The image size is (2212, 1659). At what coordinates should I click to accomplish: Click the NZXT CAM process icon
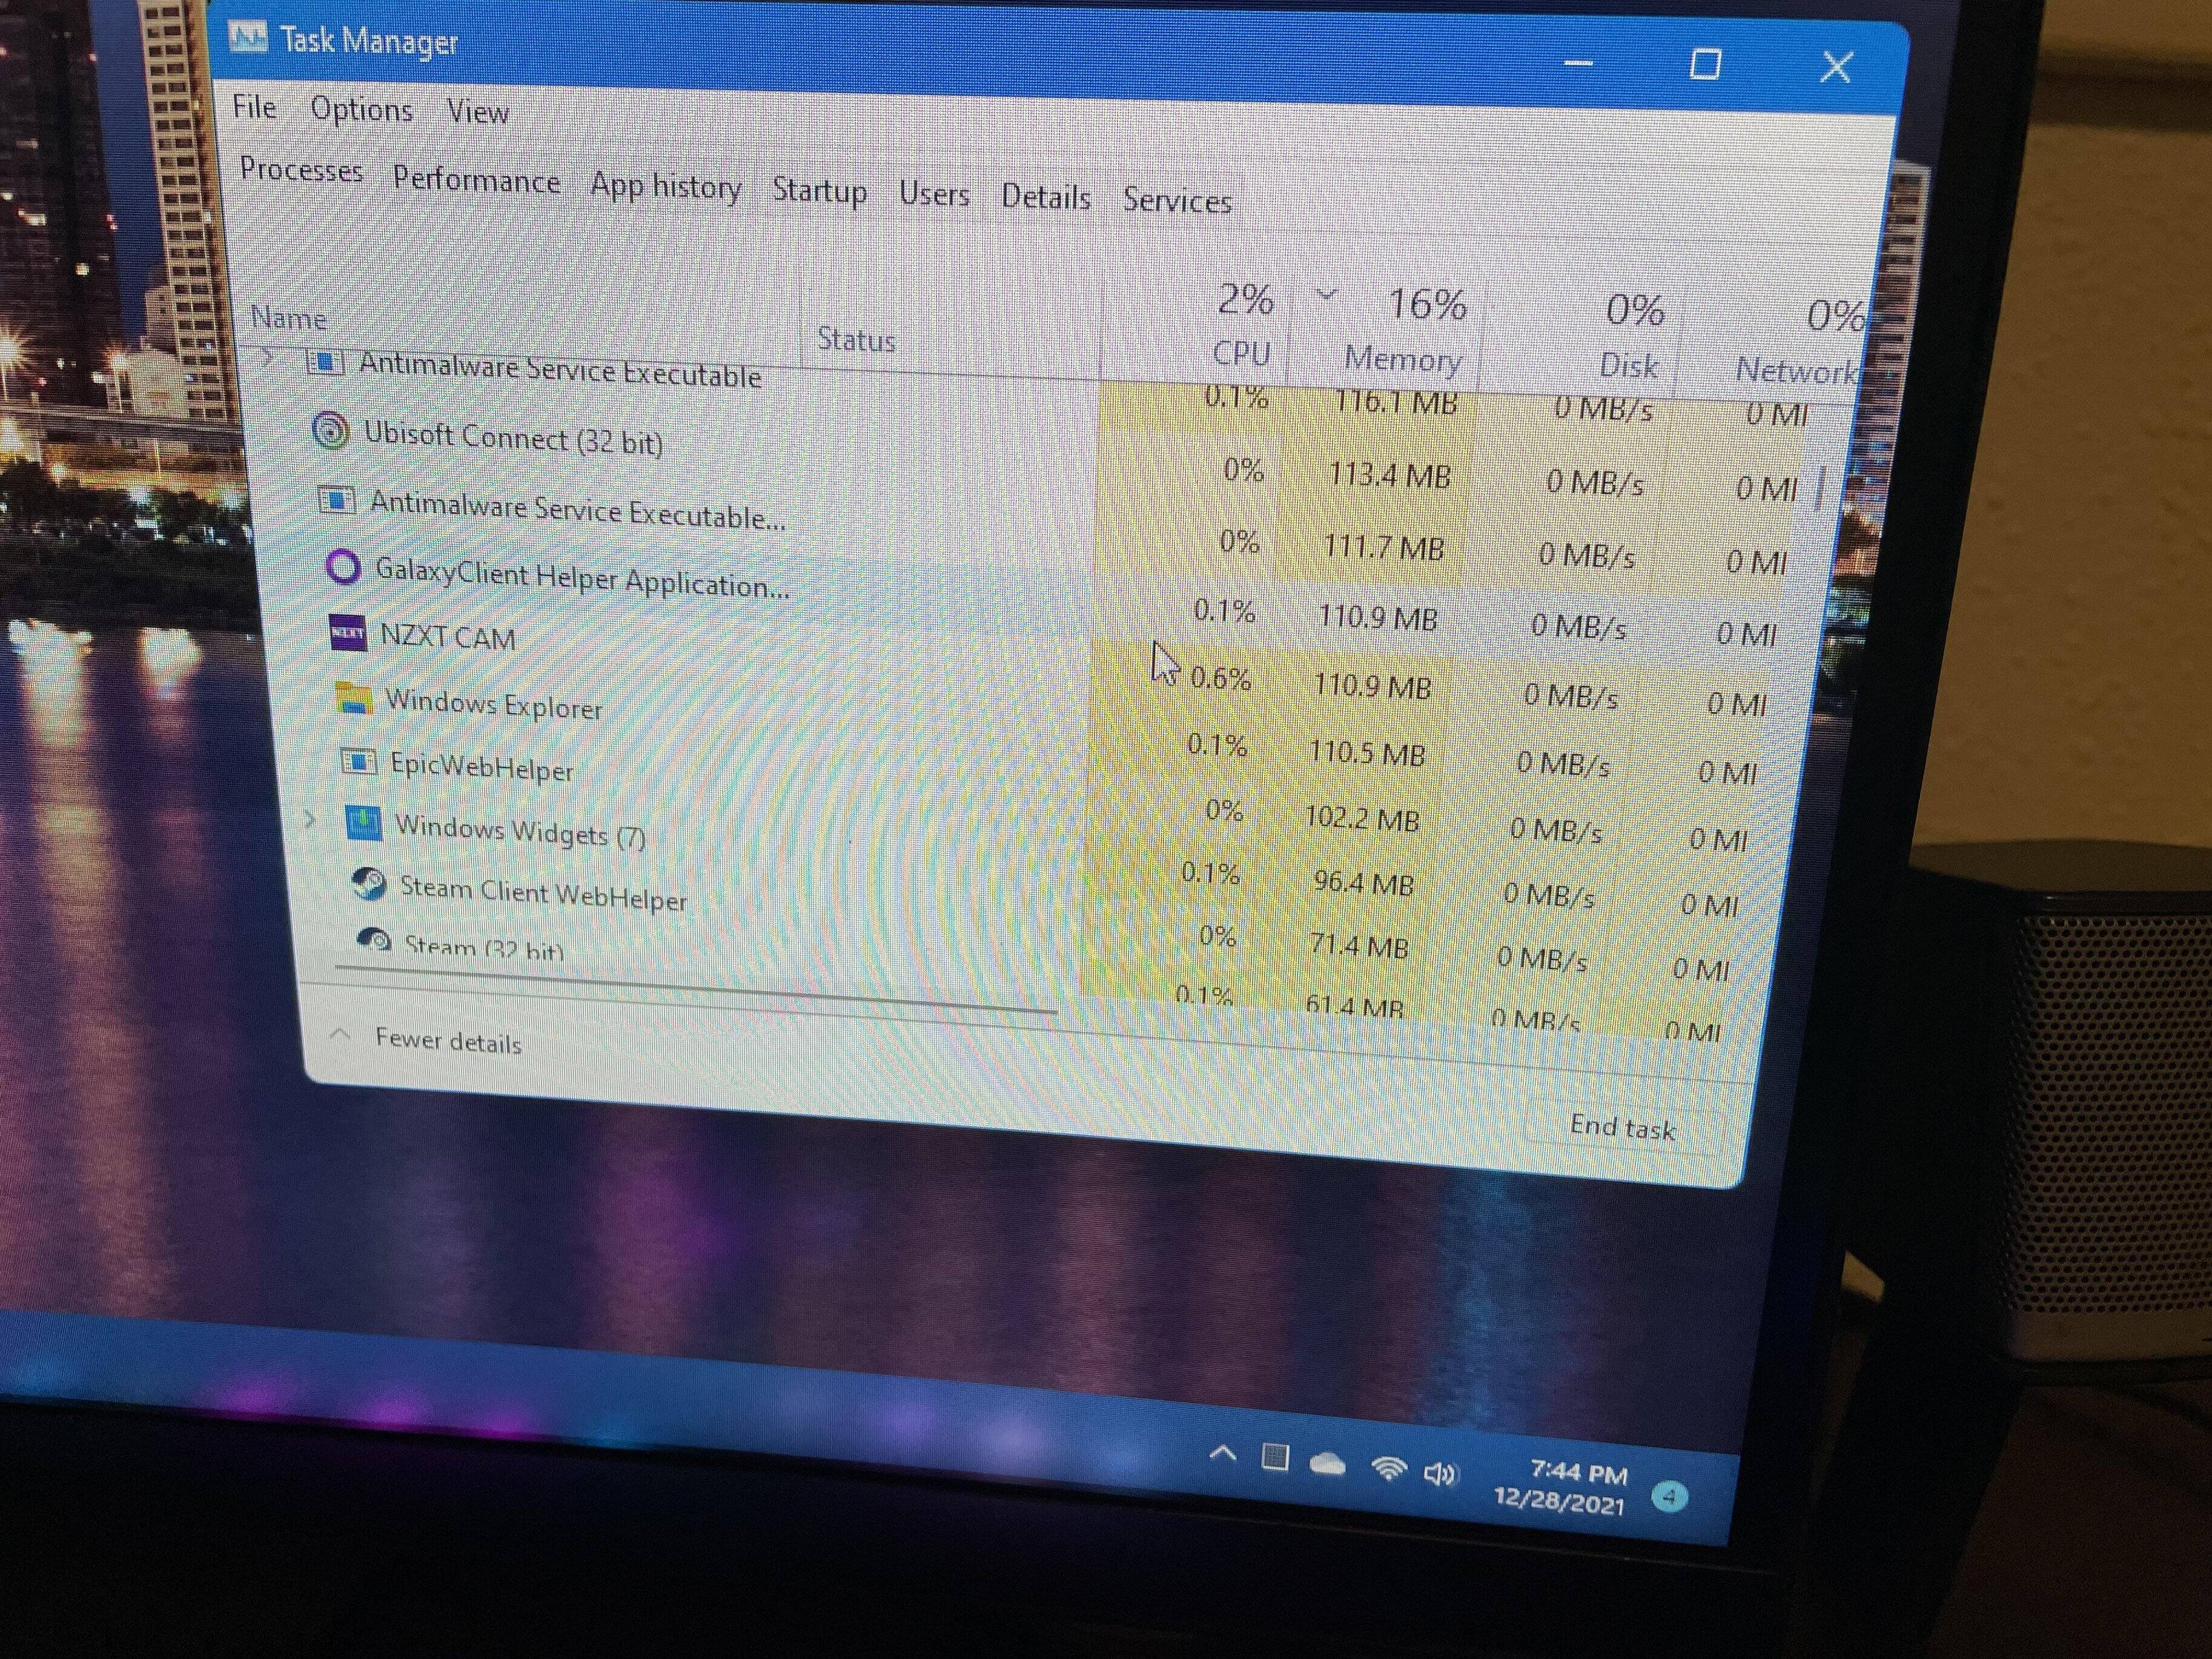click(348, 632)
